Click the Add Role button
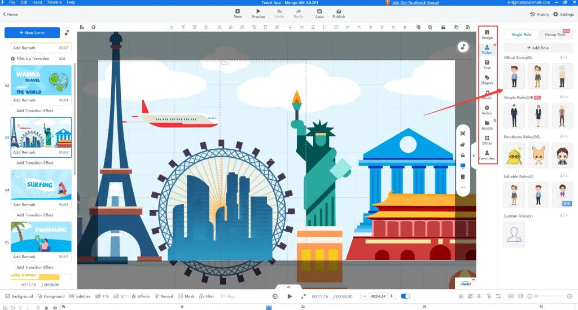This screenshot has width=578, height=310. coord(537,48)
